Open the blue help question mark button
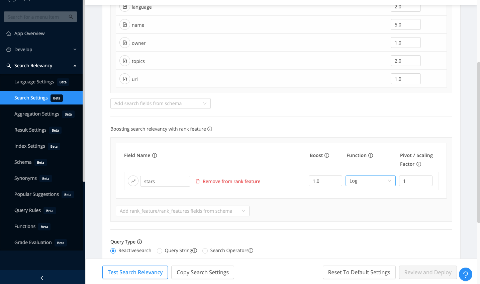 [465, 274]
